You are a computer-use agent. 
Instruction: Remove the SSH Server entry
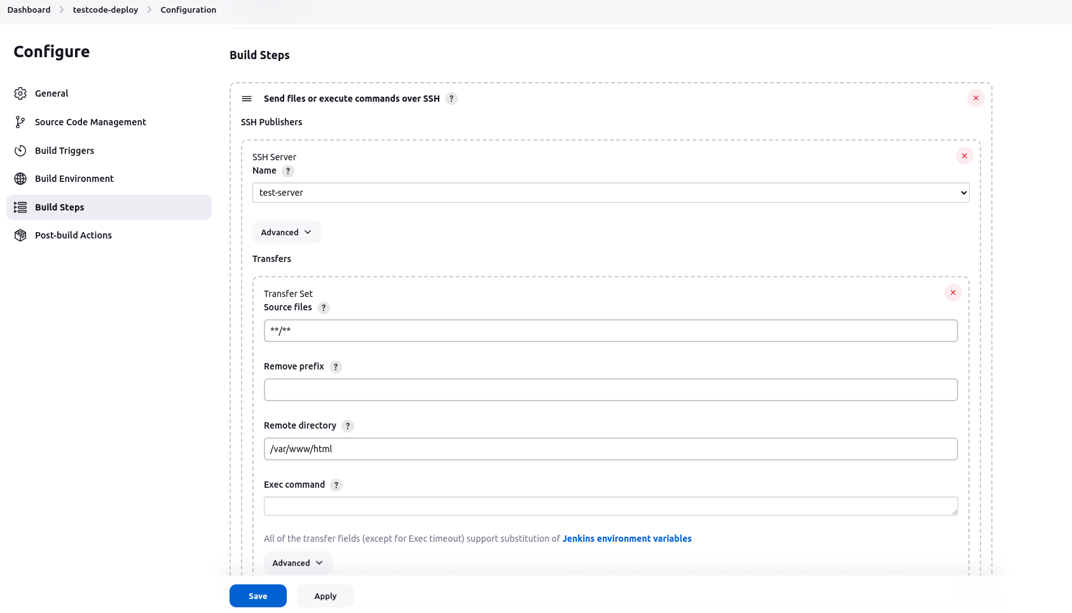point(964,156)
